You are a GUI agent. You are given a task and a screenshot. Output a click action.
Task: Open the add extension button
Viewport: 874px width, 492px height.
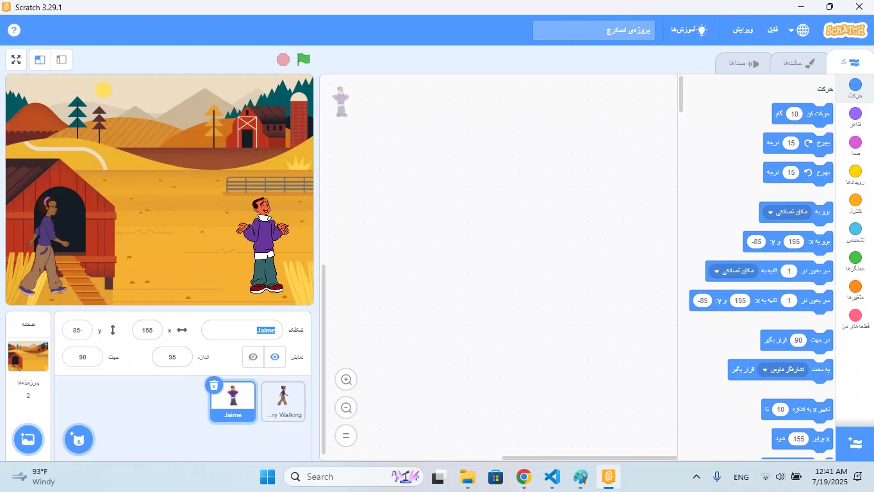tap(855, 443)
